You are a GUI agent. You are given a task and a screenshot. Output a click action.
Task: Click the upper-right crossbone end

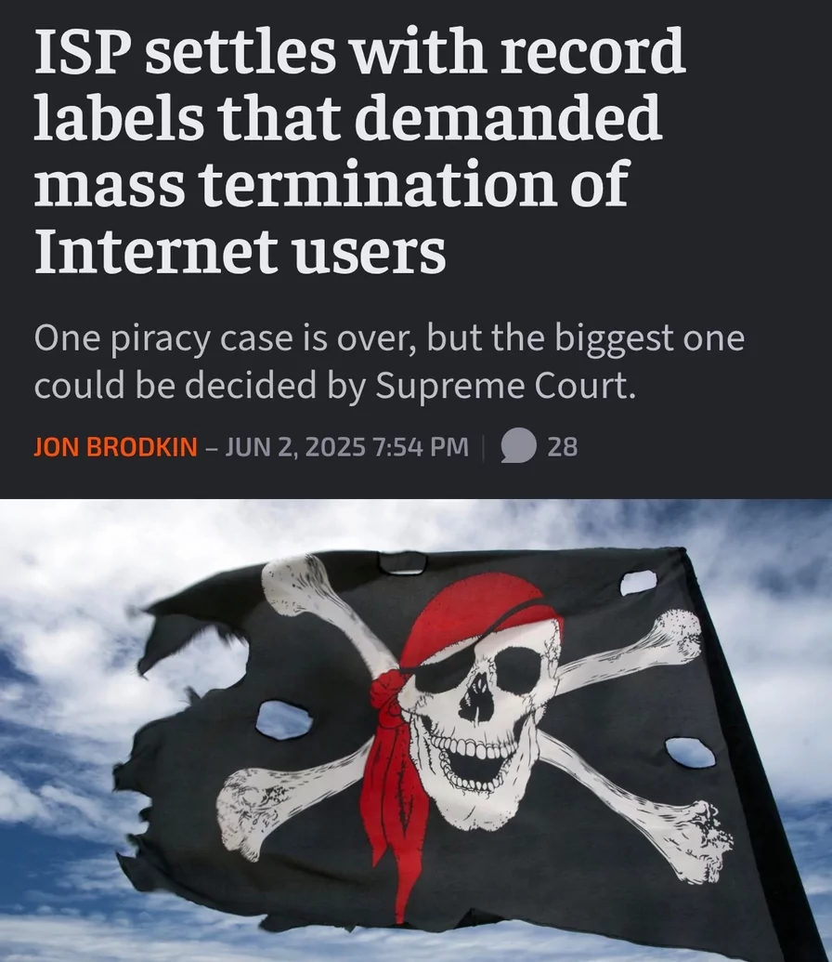pyautogui.click(x=674, y=637)
